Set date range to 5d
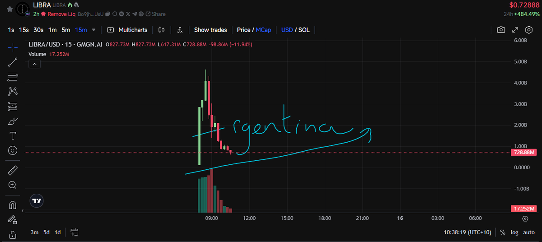The height and width of the screenshot is (242, 542). point(47,232)
